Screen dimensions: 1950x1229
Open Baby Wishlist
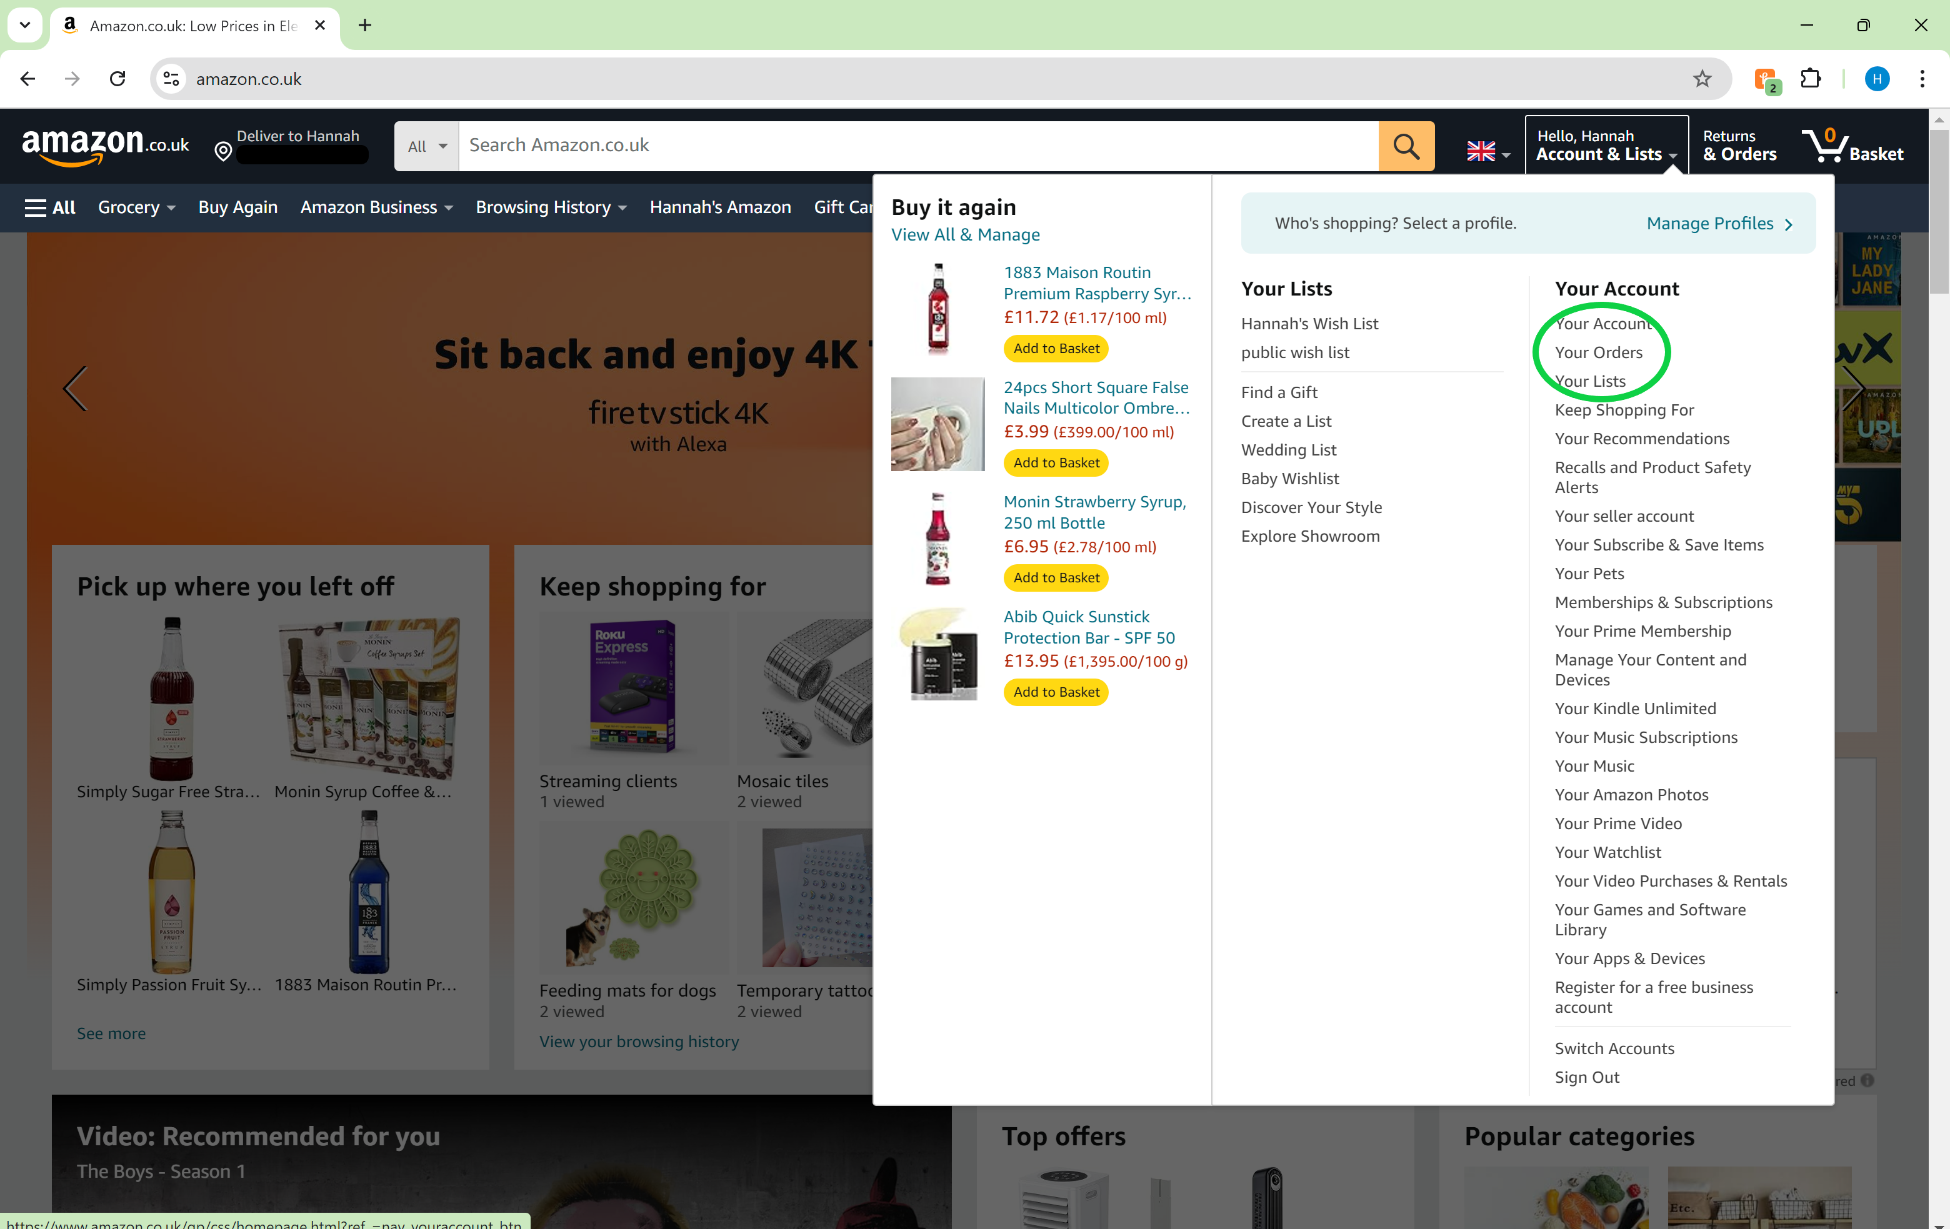(1289, 479)
